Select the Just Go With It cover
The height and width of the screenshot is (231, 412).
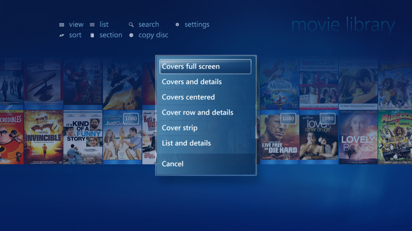pos(122,137)
